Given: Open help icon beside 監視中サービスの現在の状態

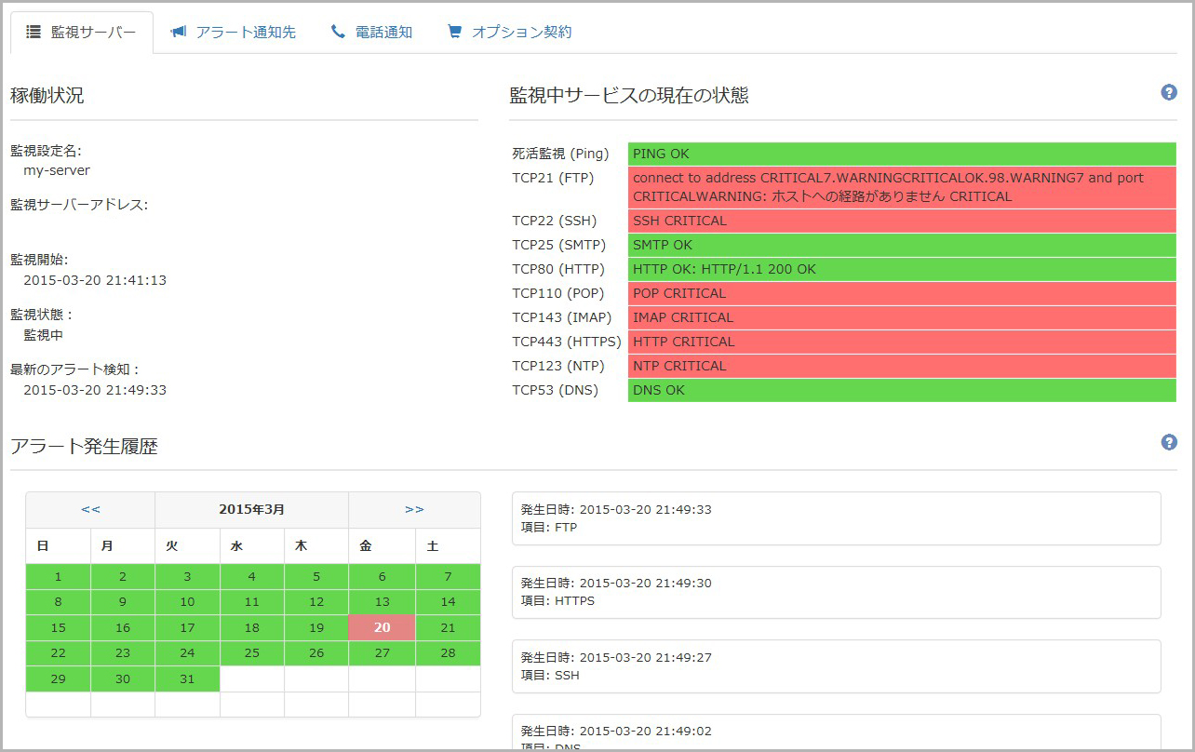Looking at the screenshot, I should pos(1169,92).
